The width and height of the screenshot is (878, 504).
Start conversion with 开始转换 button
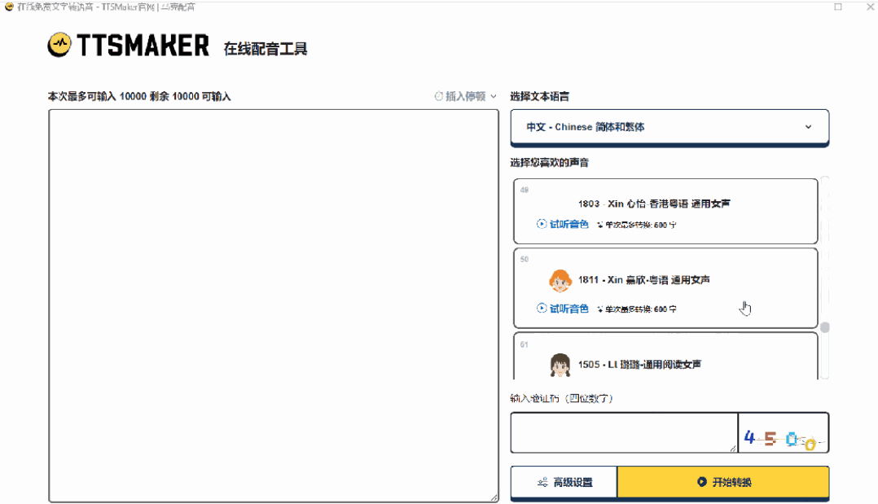point(723,481)
